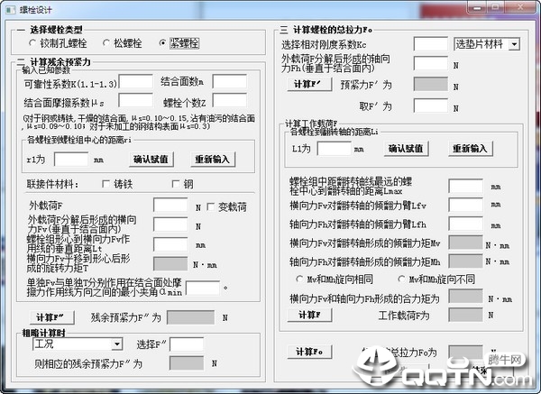Focus the 结合面数m input field
The width and height of the screenshot is (541, 394).
click(230, 81)
